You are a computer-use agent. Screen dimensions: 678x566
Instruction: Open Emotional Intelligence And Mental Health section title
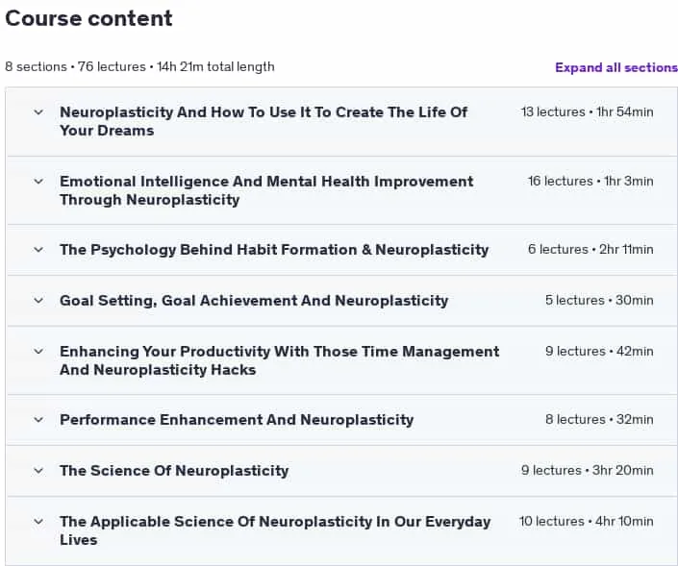(x=266, y=190)
